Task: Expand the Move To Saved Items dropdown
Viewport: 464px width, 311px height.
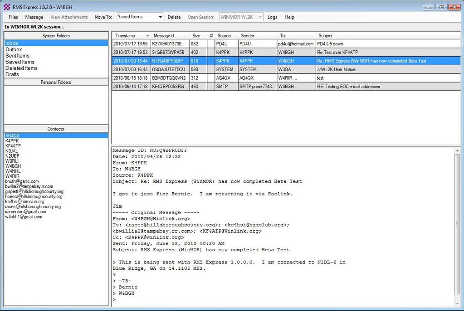Action: coord(161,17)
